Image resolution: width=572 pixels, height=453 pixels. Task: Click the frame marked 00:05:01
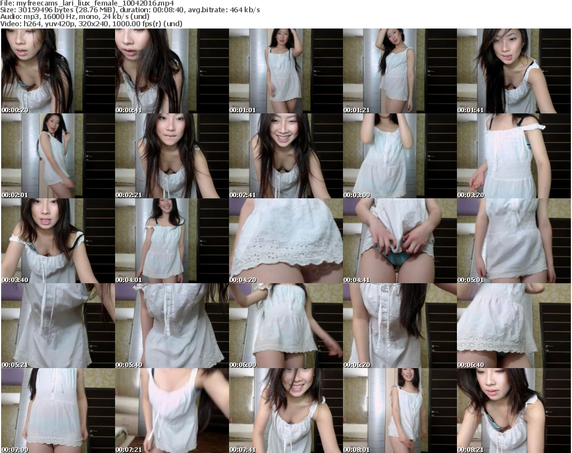pyautogui.click(x=513, y=241)
